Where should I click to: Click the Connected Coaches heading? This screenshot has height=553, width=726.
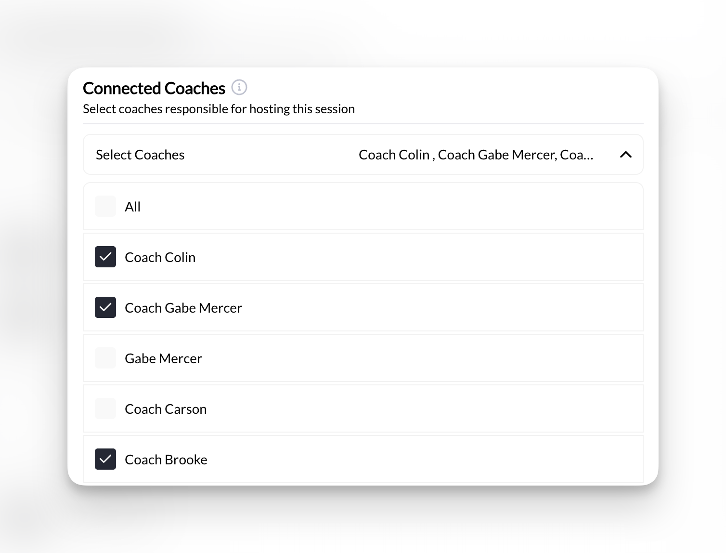tap(154, 88)
